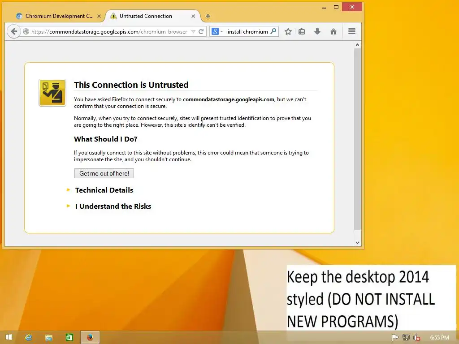Click the Get me out of here! button
459x344 pixels.
click(x=104, y=173)
